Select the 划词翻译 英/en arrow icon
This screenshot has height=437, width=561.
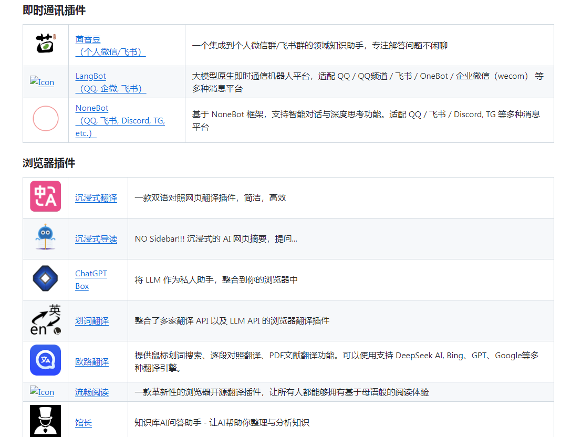tap(46, 320)
